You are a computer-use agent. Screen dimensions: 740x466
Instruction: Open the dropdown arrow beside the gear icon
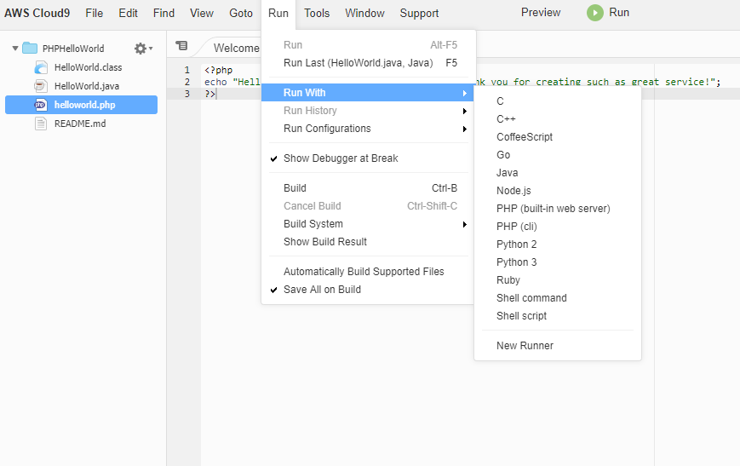point(151,49)
